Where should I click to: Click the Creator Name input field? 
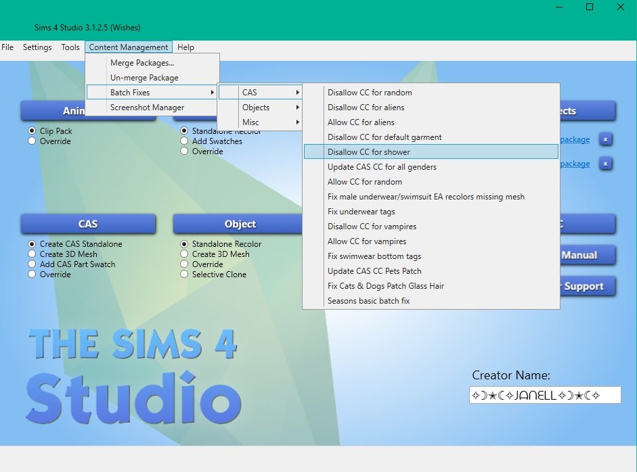click(x=545, y=395)
